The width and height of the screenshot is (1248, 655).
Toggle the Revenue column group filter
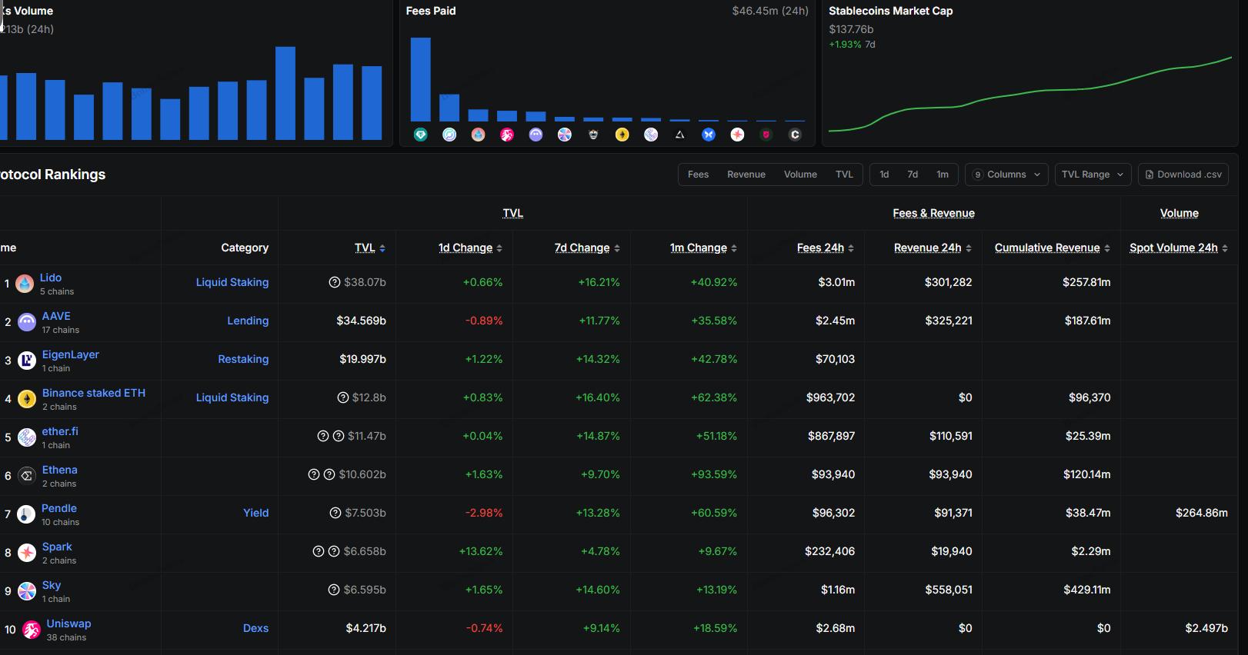[x=746, y=175]
